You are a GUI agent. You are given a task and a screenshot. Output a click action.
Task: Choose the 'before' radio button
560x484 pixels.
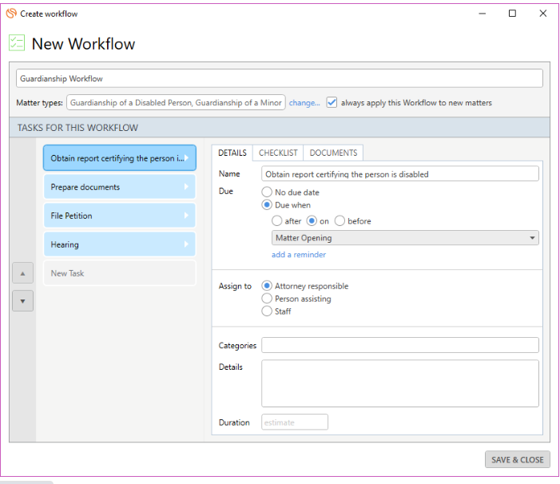pyautogui.click(x=340, y=221)
